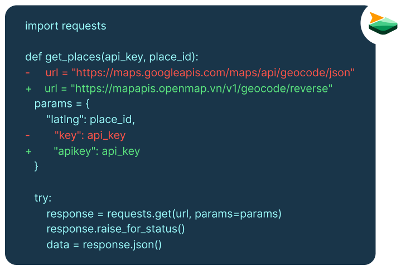Viewport: 406px width, 270px height.
Task: Click the added "apikey": api_key line
Action: (x=96, y=151)
